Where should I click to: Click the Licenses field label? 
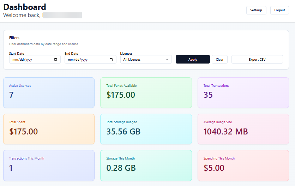click(x=126, y=53)
